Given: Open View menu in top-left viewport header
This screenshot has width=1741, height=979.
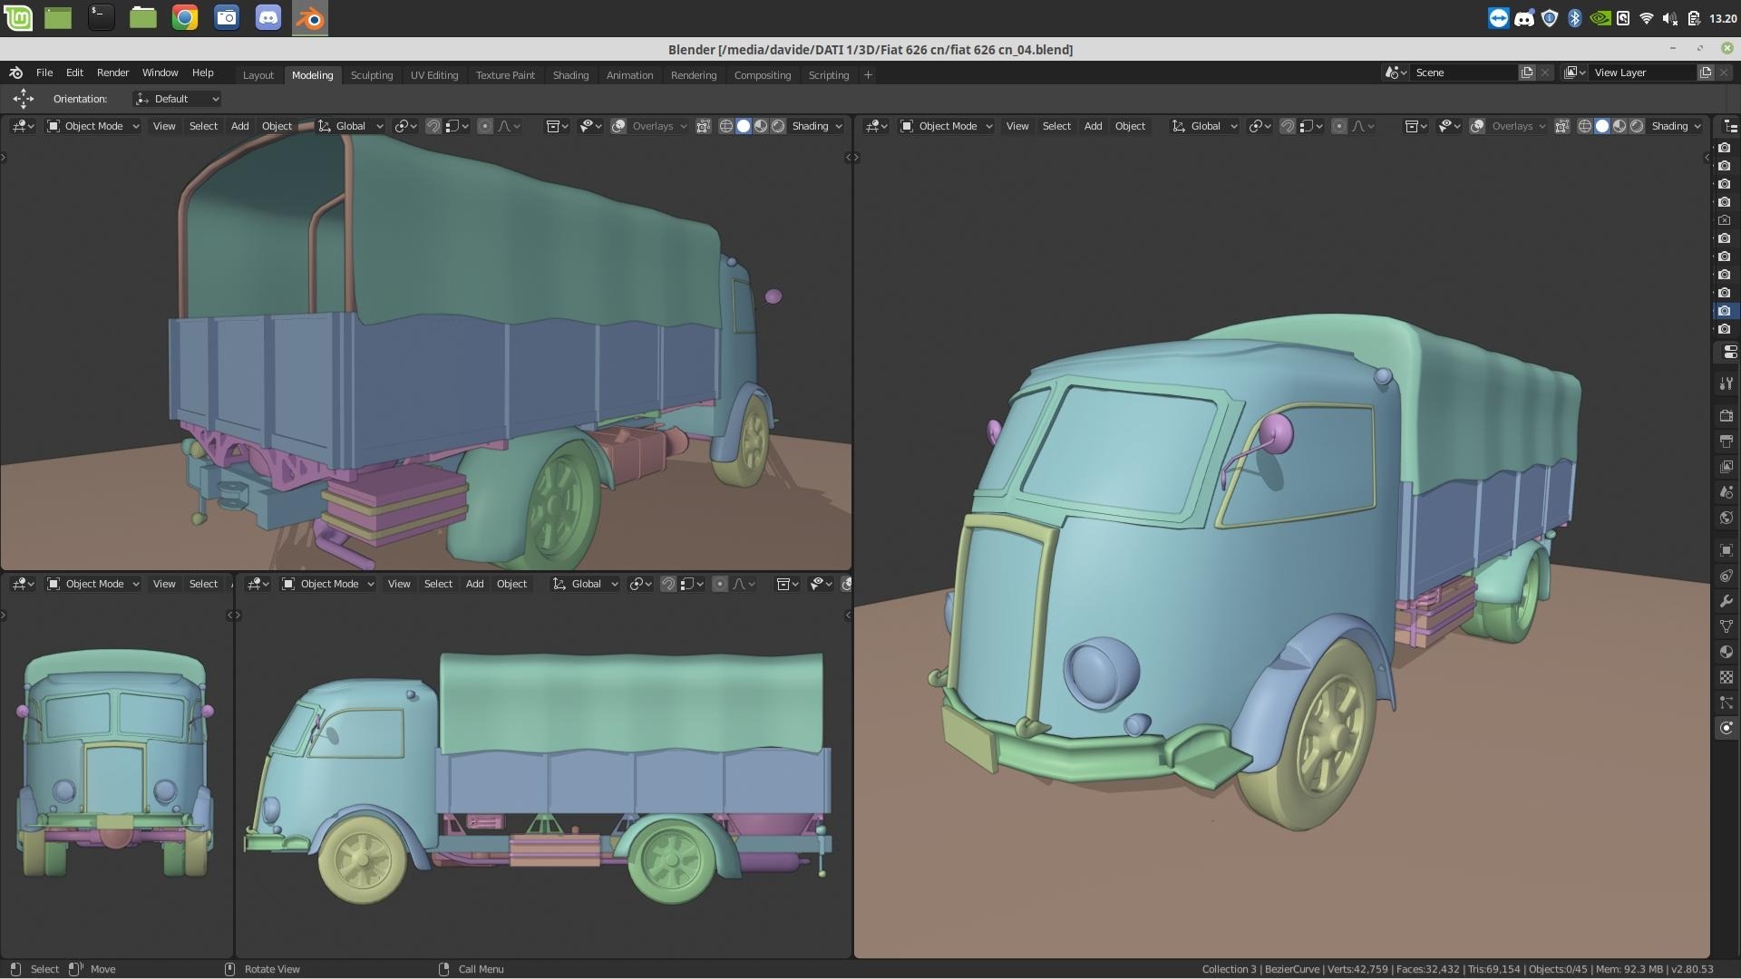Looking at the screenshot, I should (164, 126).
